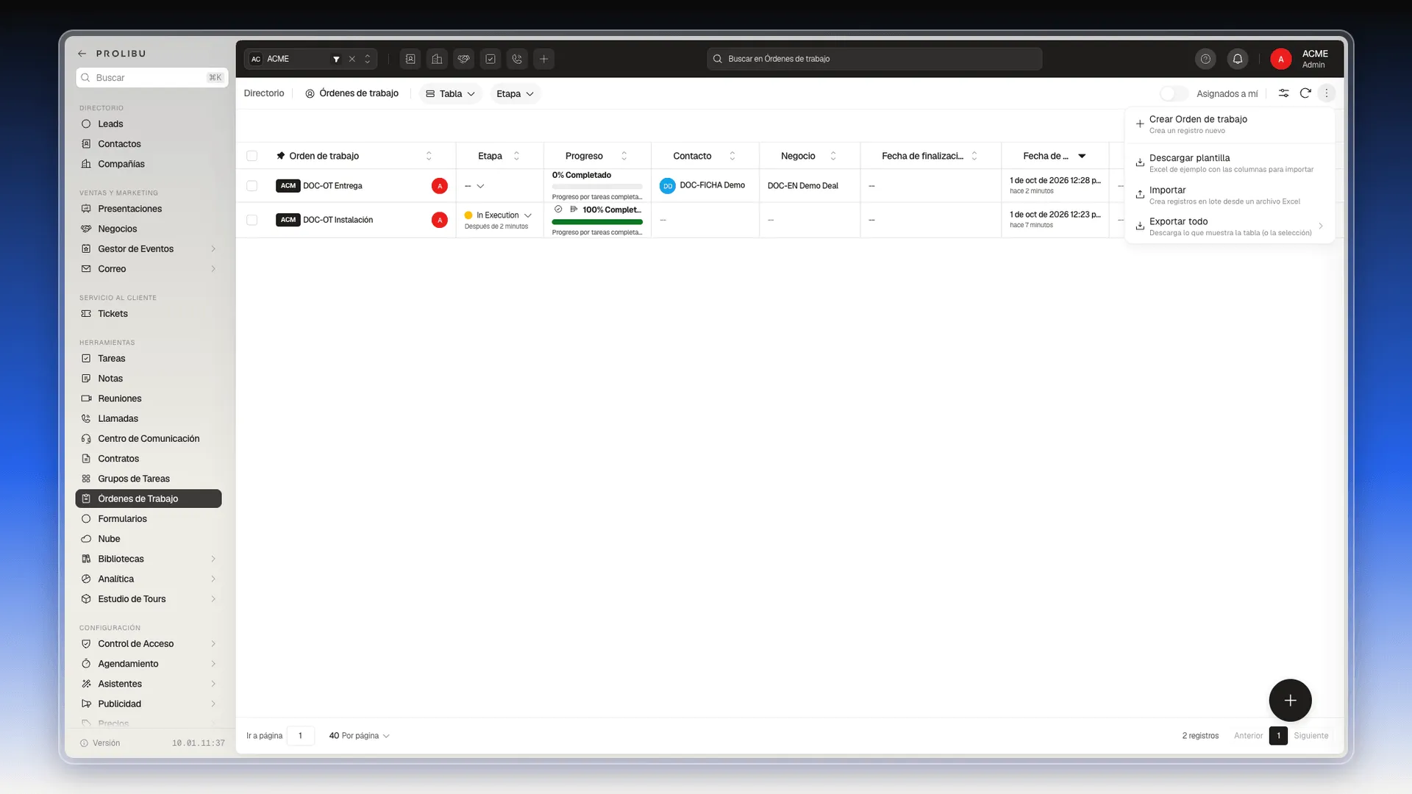Open Leads in the sidebar
1412x794 pixels.
click(149, 124)
